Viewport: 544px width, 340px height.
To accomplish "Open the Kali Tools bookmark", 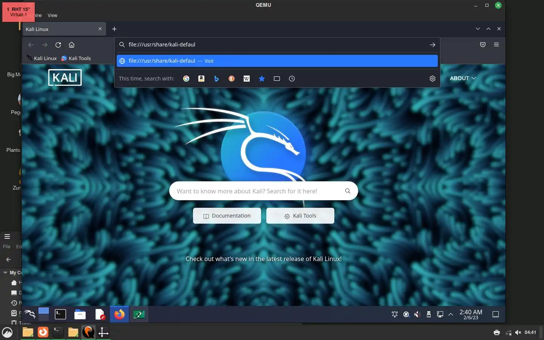I will [76, 58].
